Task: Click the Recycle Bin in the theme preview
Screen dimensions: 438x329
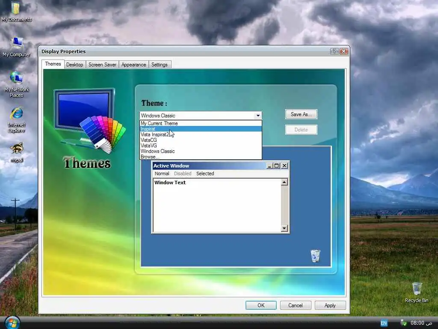Action: pyautogui.click(x=315, y=256)
